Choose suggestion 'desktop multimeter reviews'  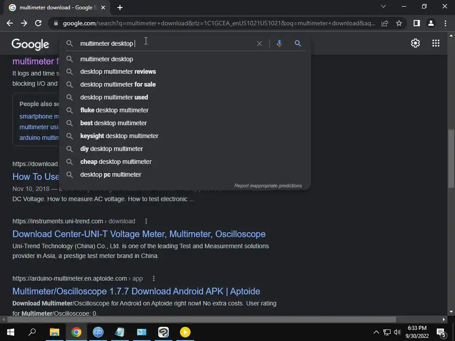coord(185,71)
